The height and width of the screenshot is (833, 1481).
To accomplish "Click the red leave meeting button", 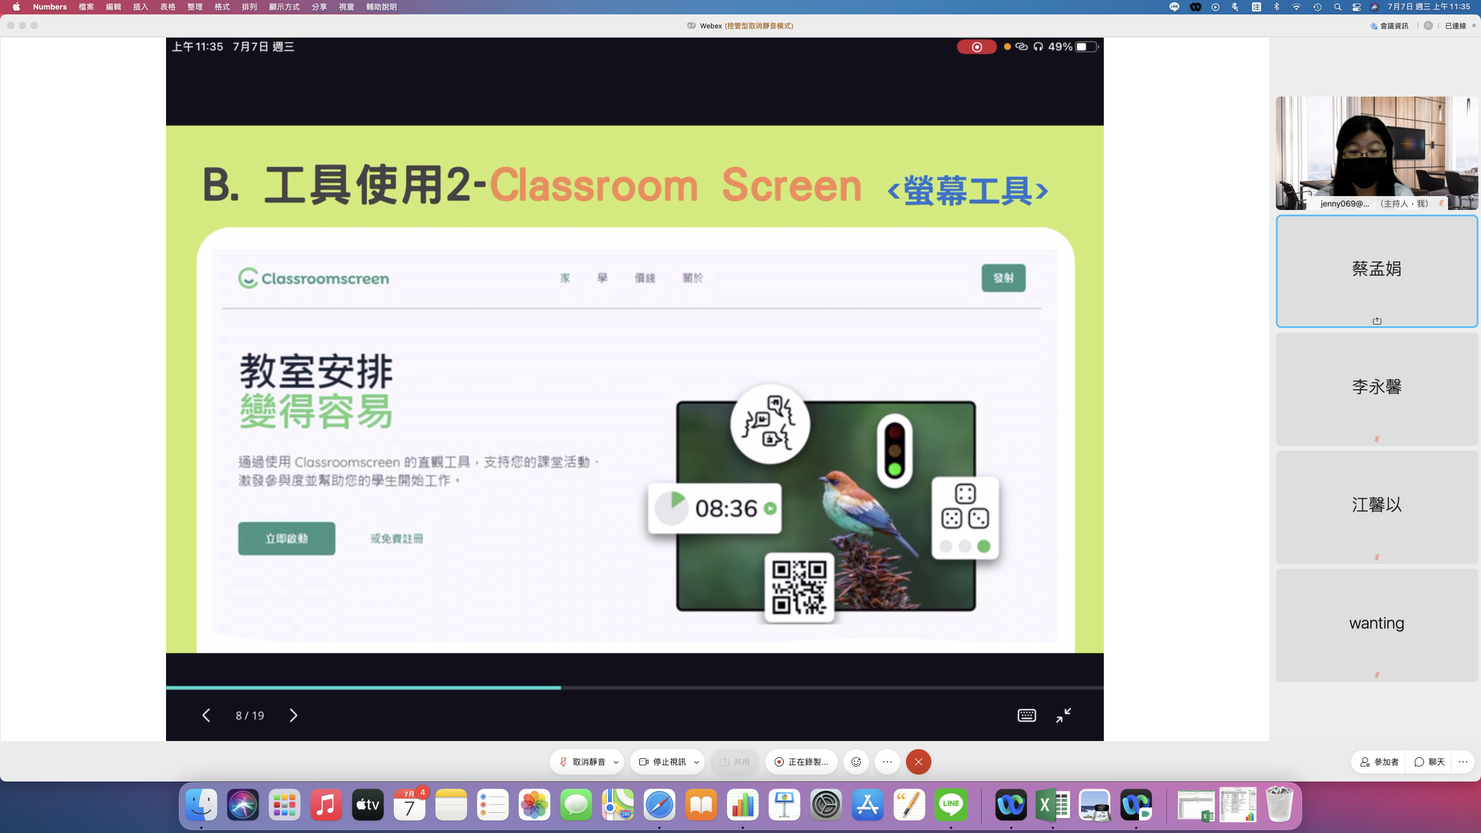I will [x=918, y=762].
